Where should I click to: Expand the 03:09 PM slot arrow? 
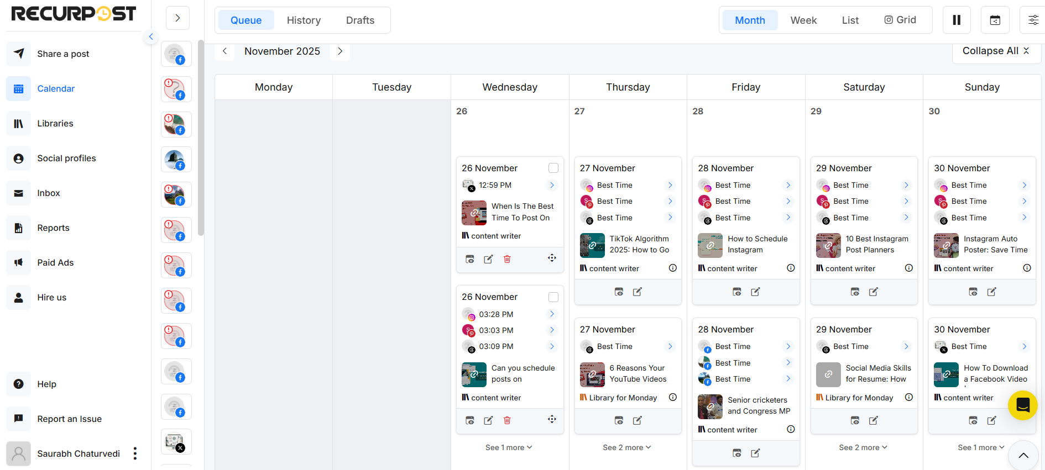552,346
